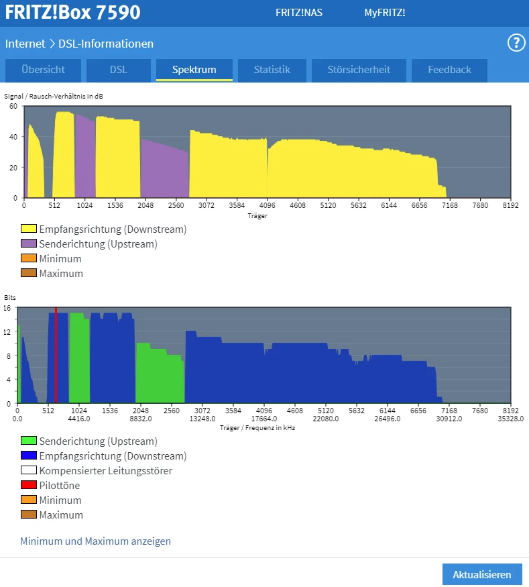
Task: Click 'Träger / Frequenz in kHz' axis label
Action: [257, 427]
